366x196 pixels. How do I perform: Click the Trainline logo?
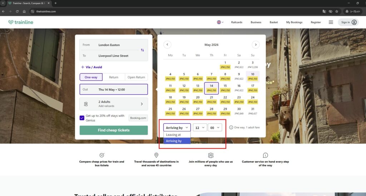pyautogui.click(x=21, y=22)
